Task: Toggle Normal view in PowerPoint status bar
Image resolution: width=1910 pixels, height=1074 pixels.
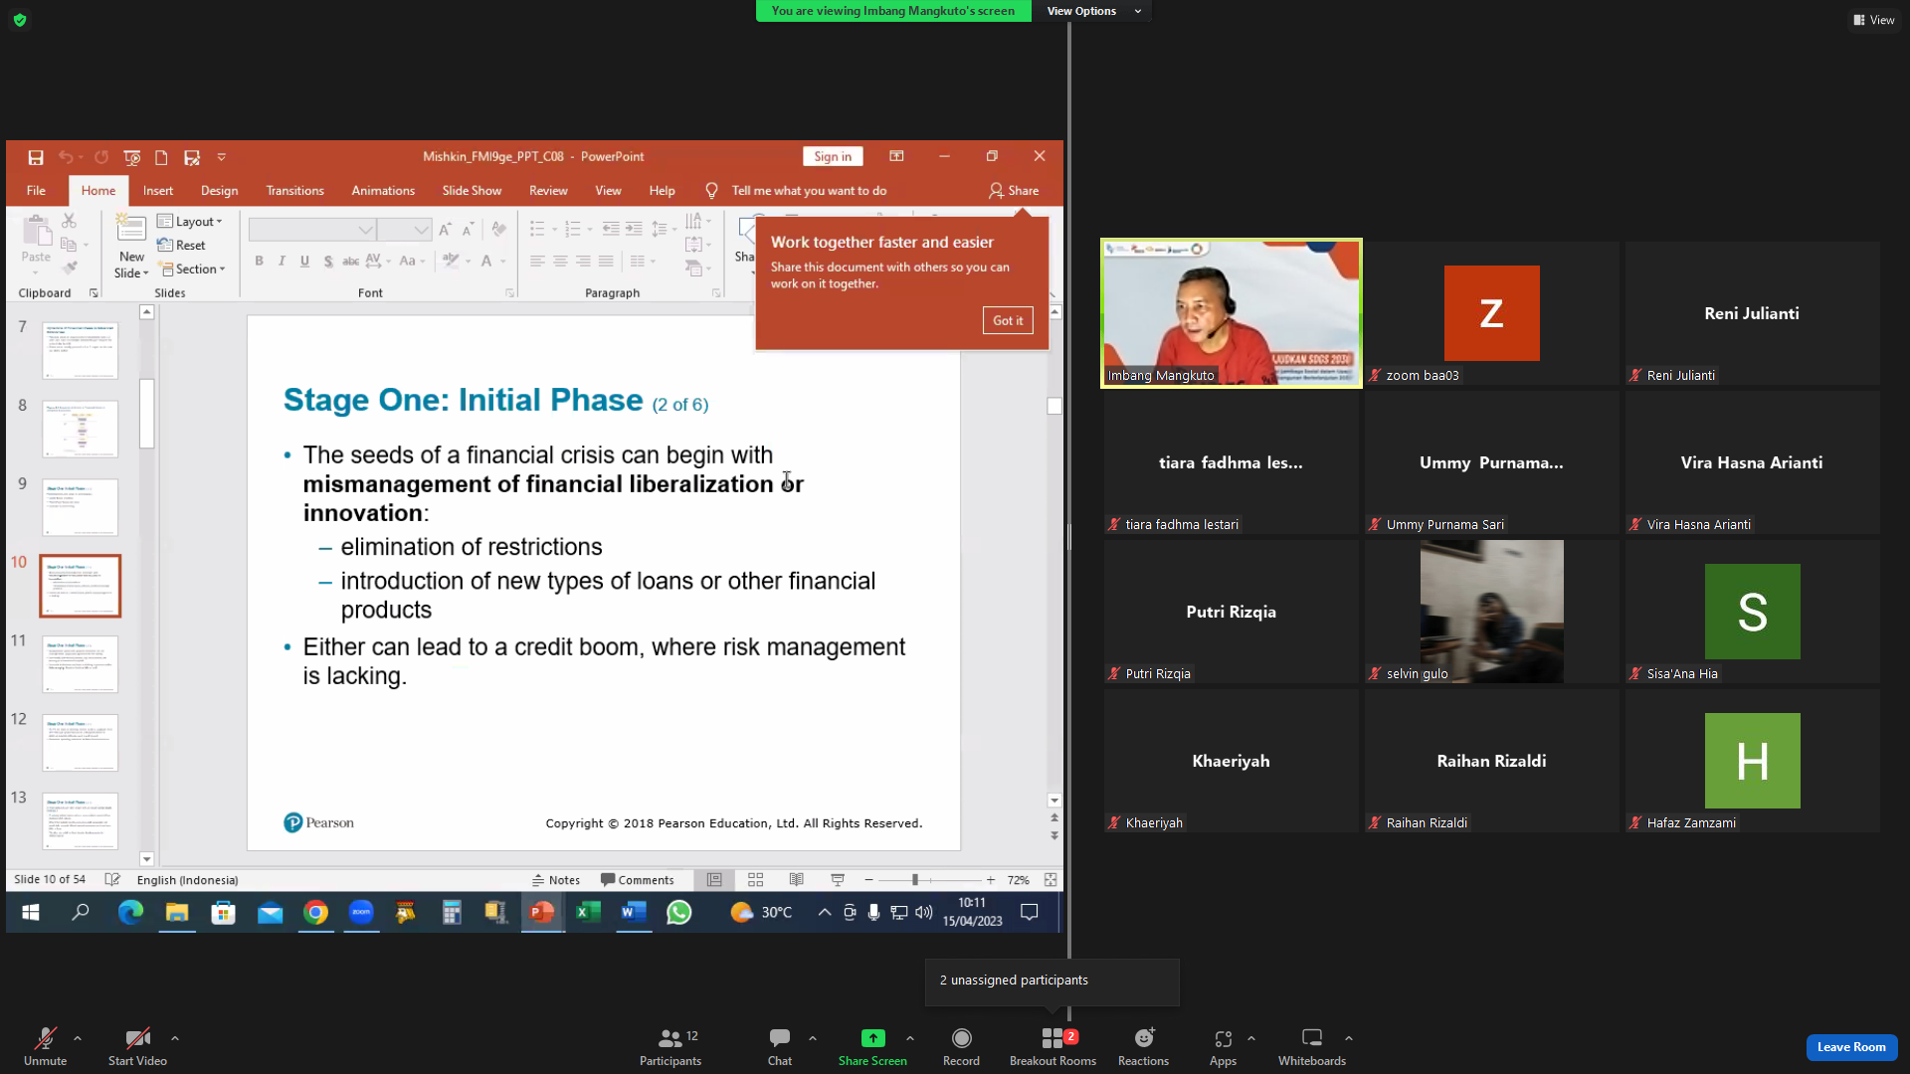Action: 714,880
